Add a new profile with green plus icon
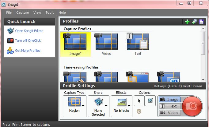Image resolution: width=209 pixels, height=127 pixels. pyautogui.click(x=187, y=22)
